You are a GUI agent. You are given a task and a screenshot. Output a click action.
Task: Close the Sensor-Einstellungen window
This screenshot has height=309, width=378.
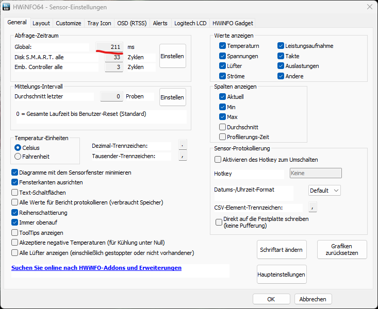click(370, 7)
